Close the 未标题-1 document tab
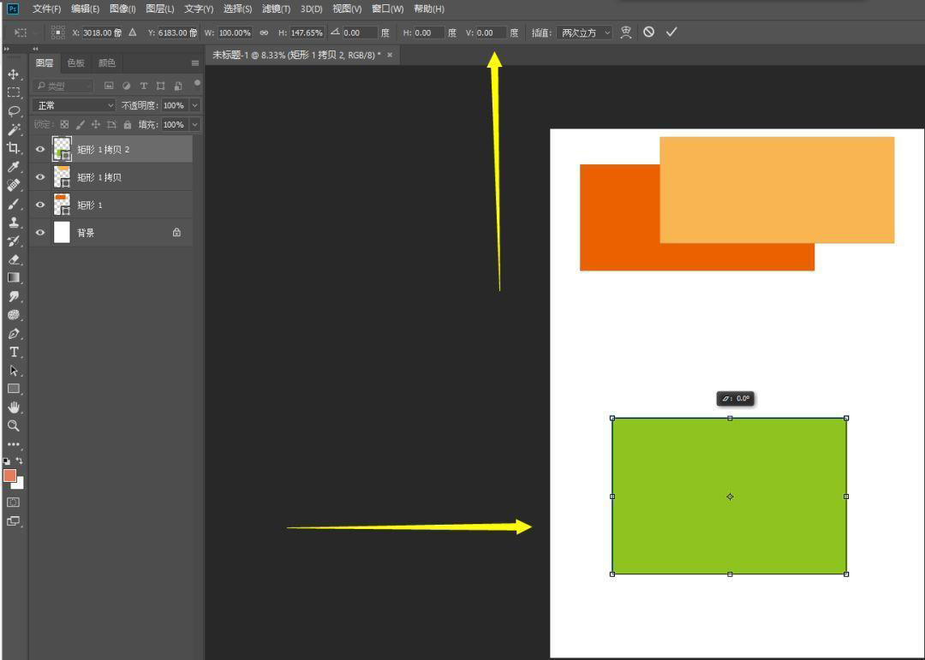Image resolution: width=925 pixels, height=660 pixels. click(390, 55)
